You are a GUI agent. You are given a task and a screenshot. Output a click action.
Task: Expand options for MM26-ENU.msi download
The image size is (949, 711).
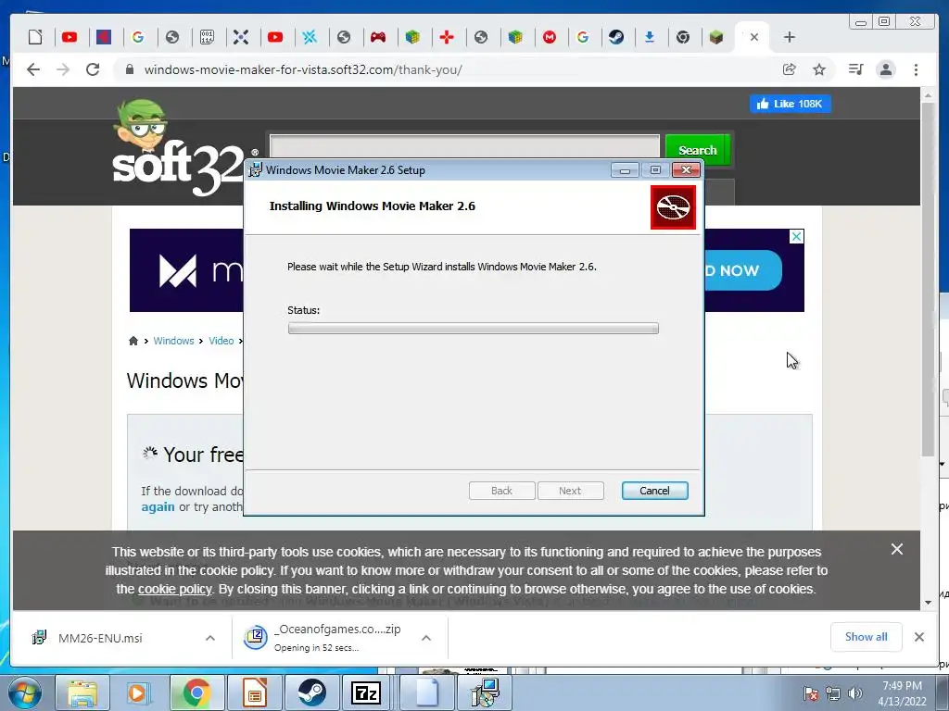(x=210, y=638)
